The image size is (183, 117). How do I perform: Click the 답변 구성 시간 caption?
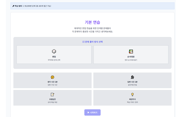tap(53, 85)
